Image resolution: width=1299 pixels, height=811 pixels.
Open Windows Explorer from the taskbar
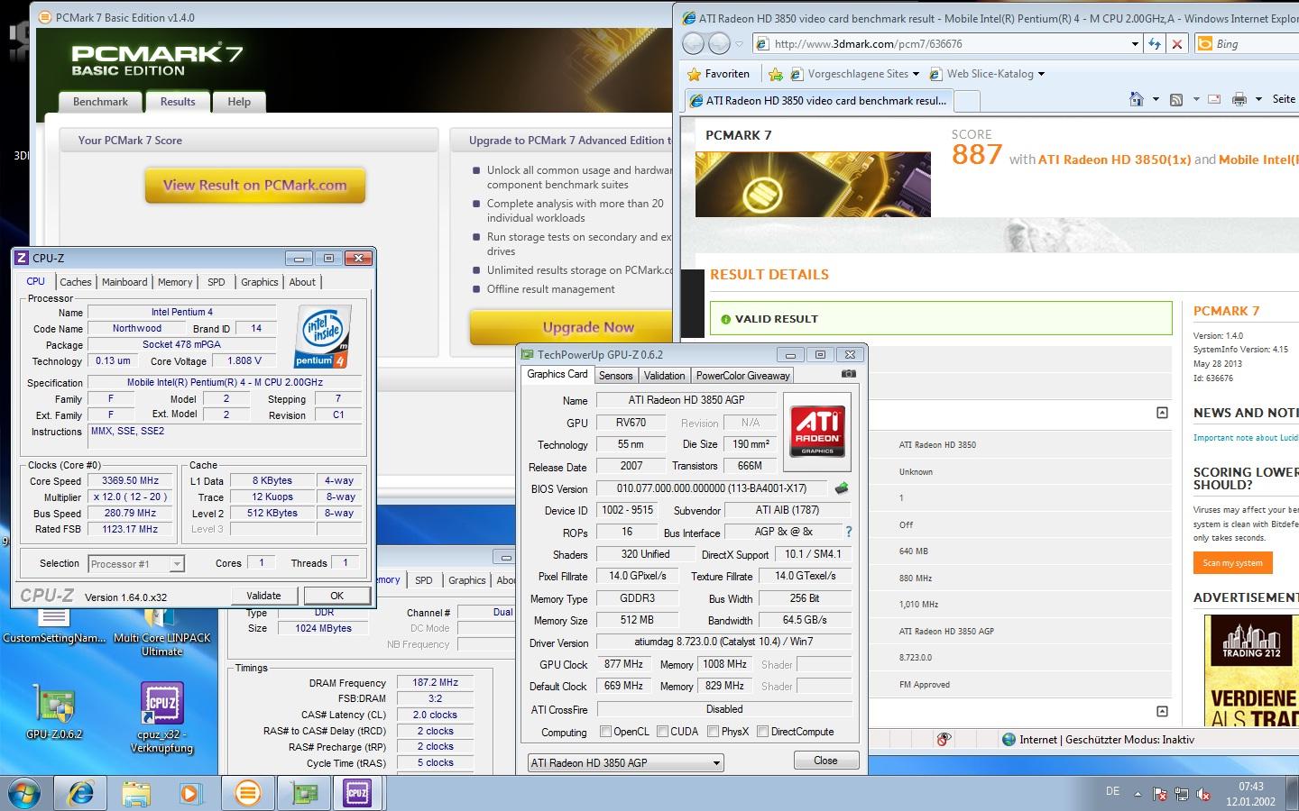click(x=136, y=793)
